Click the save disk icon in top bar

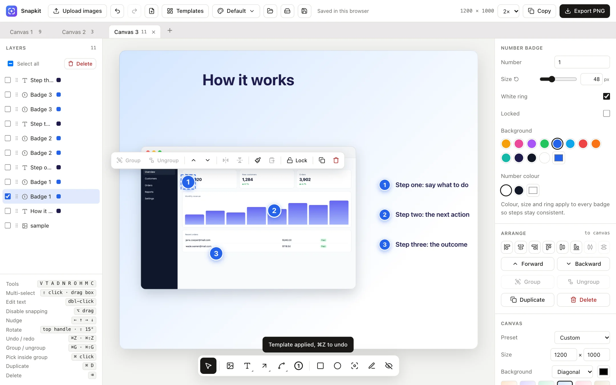point(304,11)
